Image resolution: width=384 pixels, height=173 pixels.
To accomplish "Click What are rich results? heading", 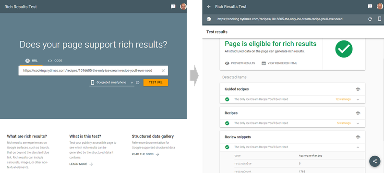I will point(27,136).
